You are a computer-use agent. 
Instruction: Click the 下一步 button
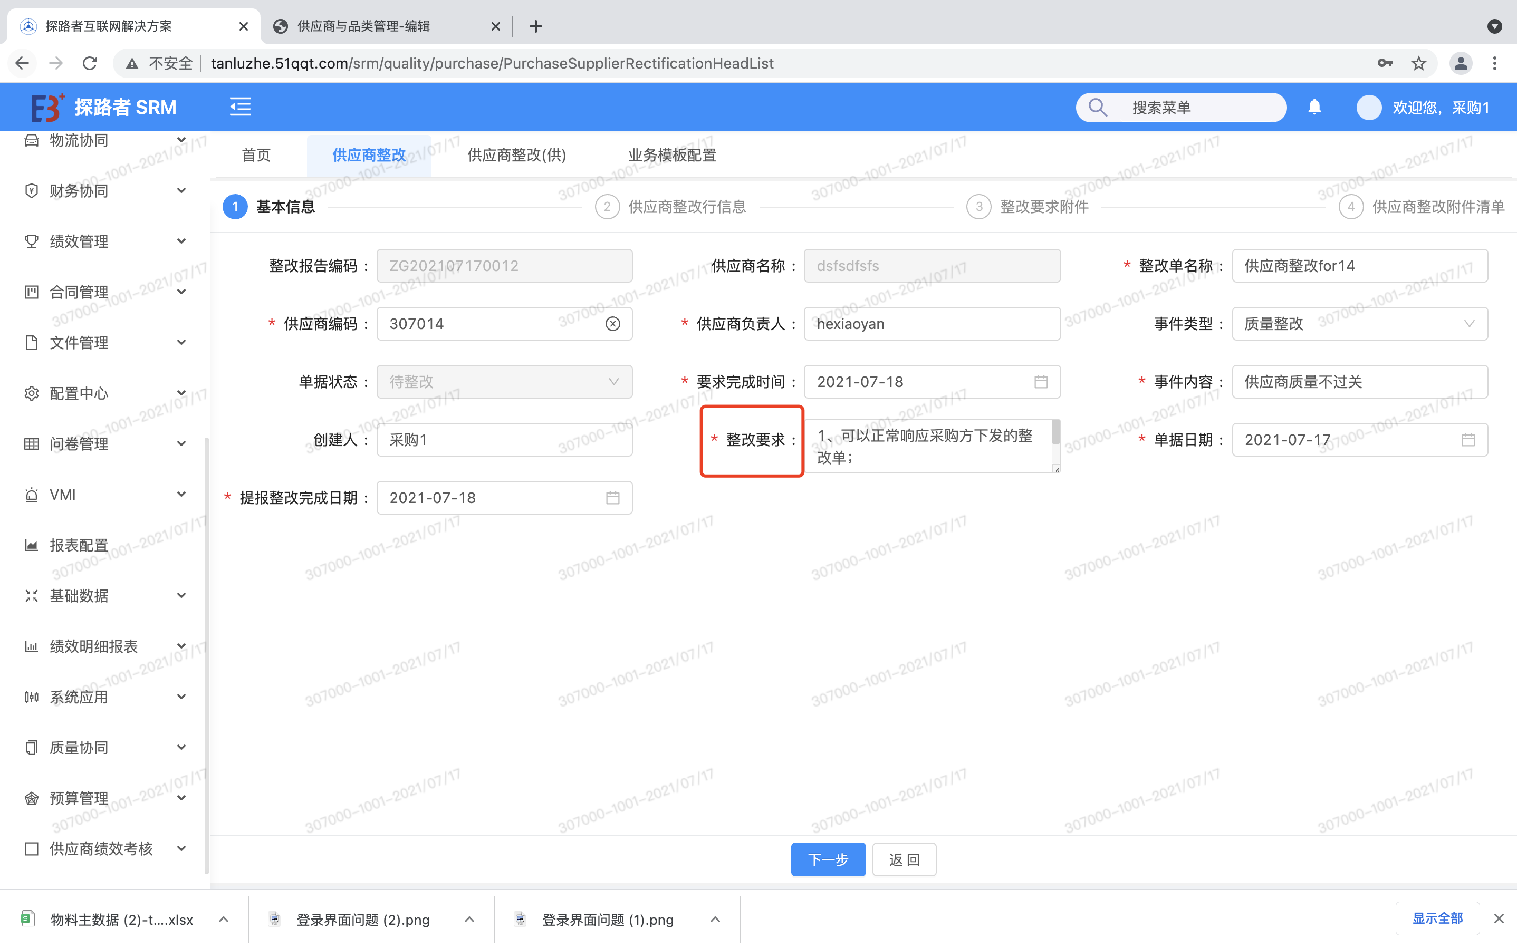(828, 859)
